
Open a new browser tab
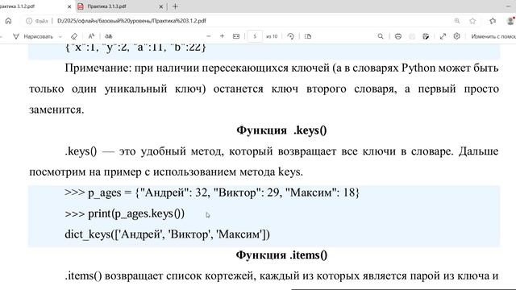(175, 6)
